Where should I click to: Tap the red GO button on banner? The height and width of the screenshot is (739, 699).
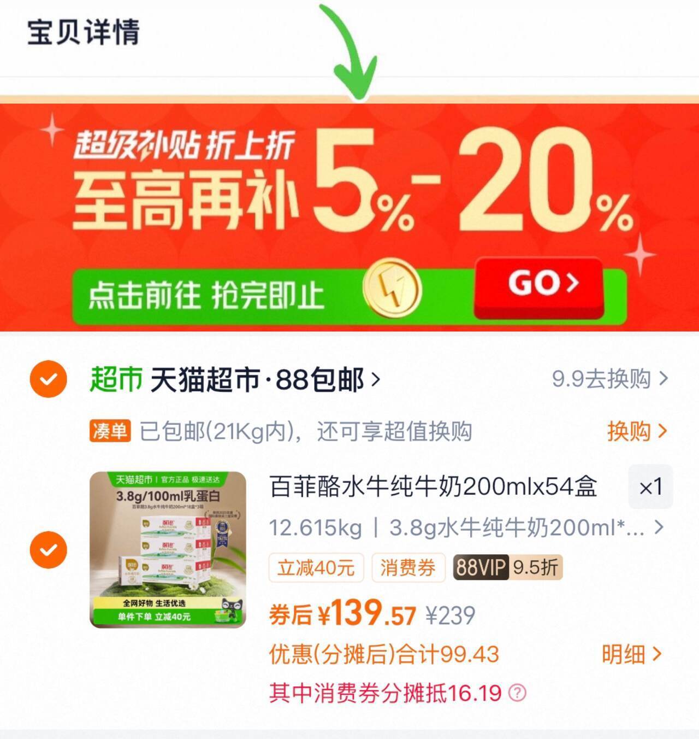coord(538,288)
